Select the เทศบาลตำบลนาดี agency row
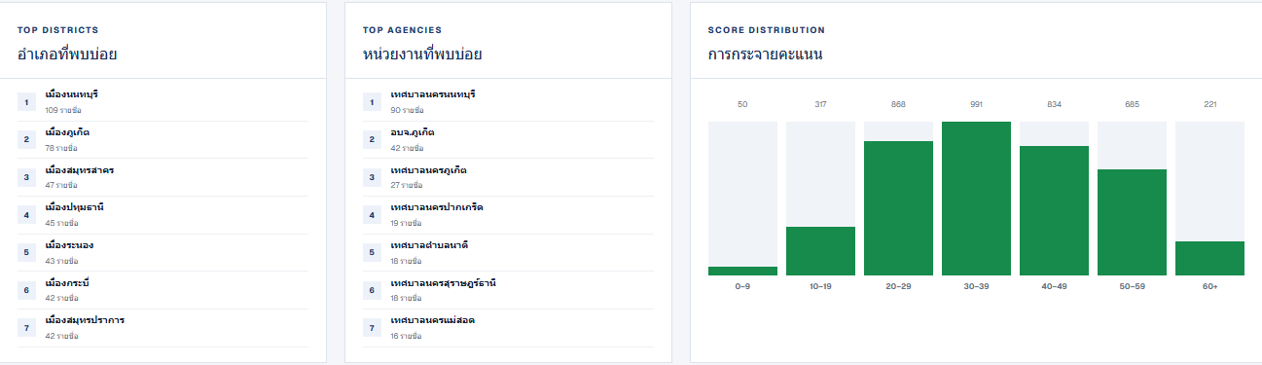Screen dimensions: 1262x365 [x=508, y=252]
